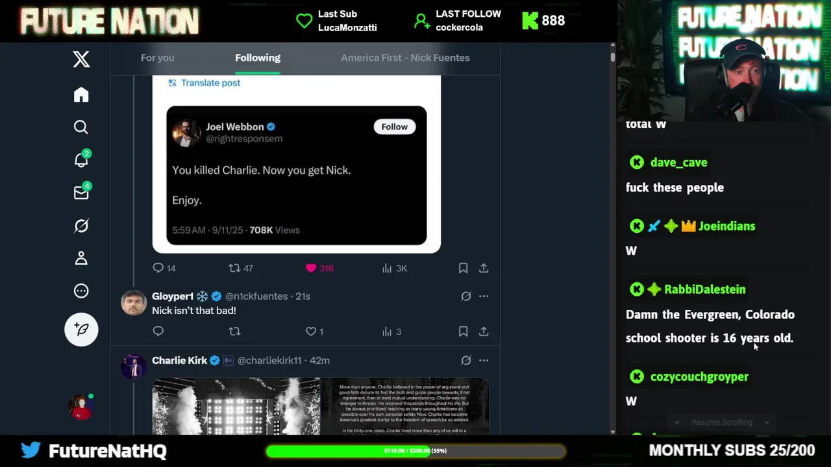831x467 pixels.
Task: Open the Explore search icon
Action: (81, 127)
